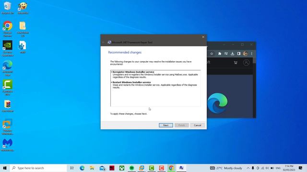Switch the ENG input language indicator
The image size is (307, 172).
click(278, 168)
